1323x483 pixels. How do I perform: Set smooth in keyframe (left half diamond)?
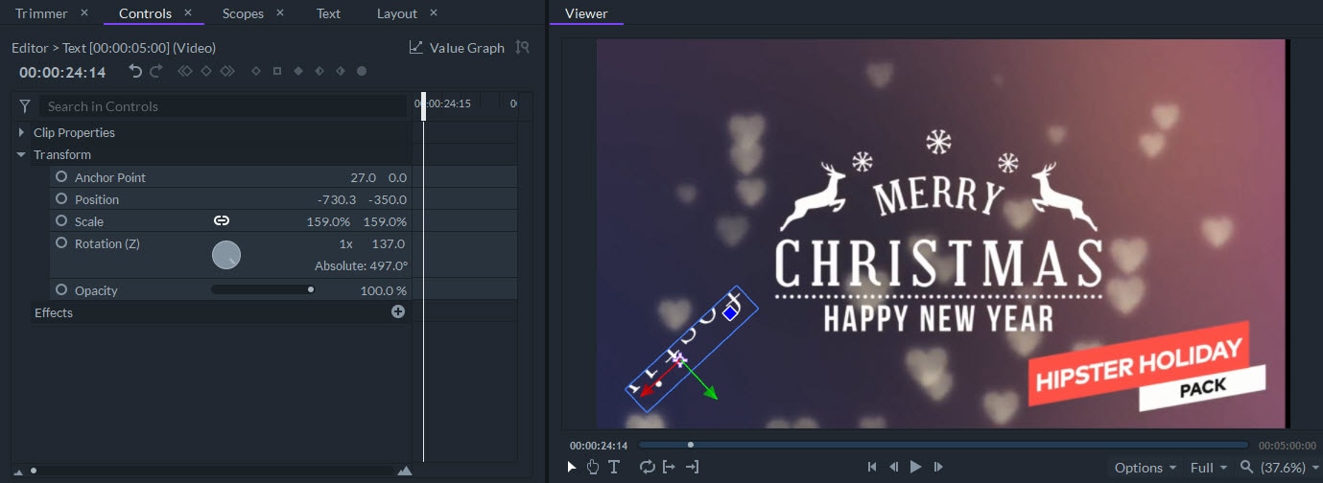[319, 71]
